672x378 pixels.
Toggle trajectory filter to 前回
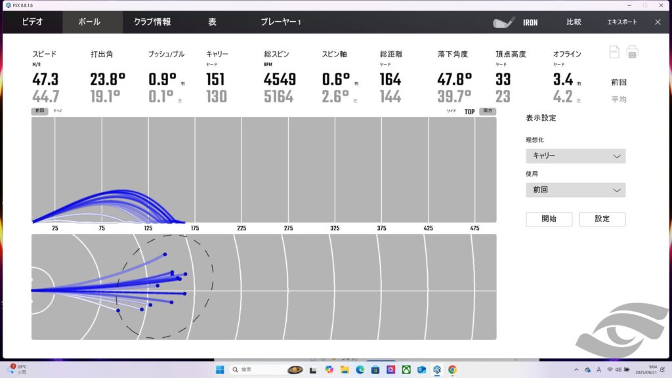pyautogui.click(x=39, y=111)
